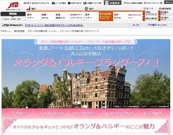The width and height of the screenshot is (173, 135).
Task: Select the 海外航空券 highlighted tab
Action: coord(106,16)
